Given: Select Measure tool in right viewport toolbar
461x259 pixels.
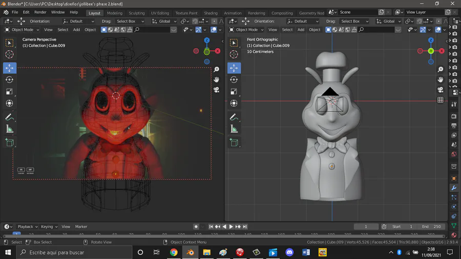Looking at the screenshot, I should pos(234,129).
